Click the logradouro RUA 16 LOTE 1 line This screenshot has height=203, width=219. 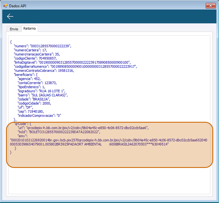[41, 91]
